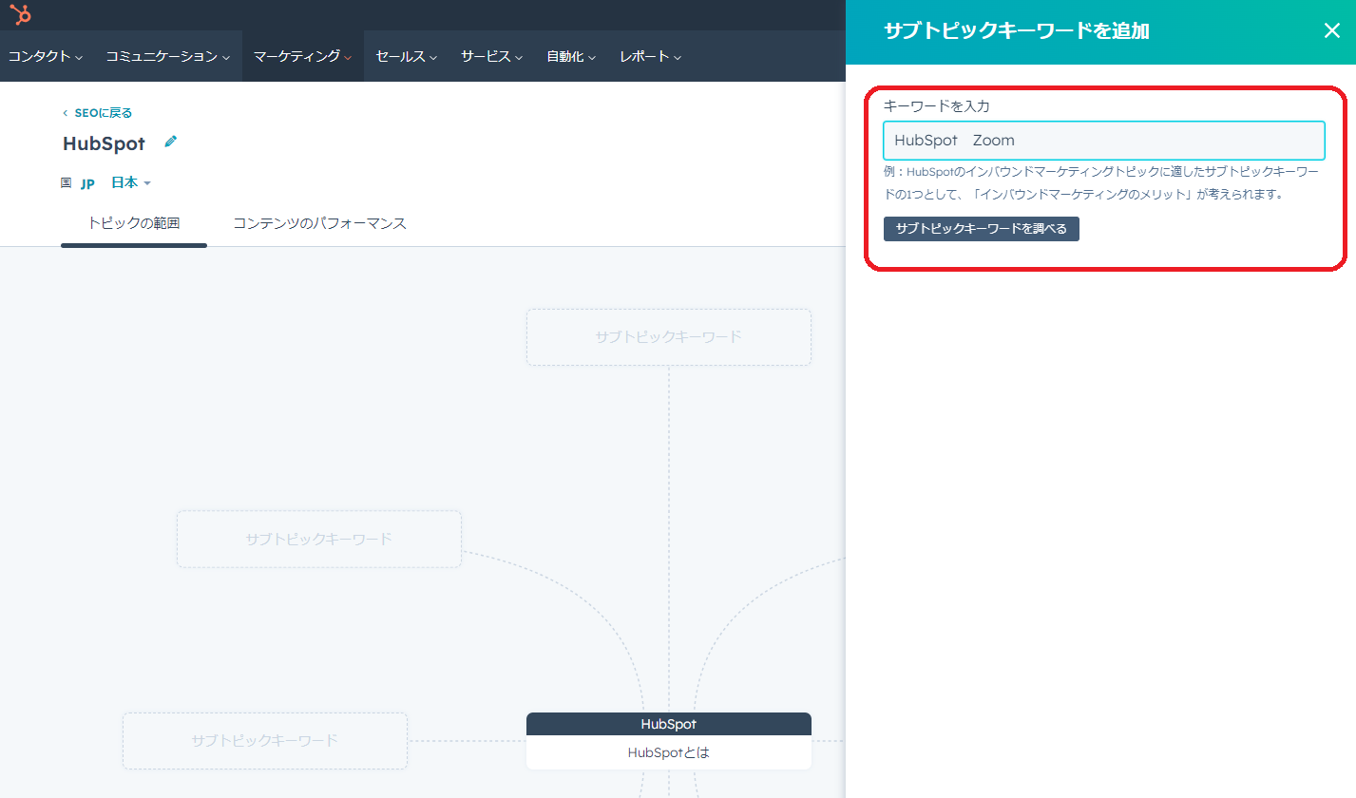Expand the 日本 country dropdown
The image size is (1356, 798).
(x=131, y=182)
